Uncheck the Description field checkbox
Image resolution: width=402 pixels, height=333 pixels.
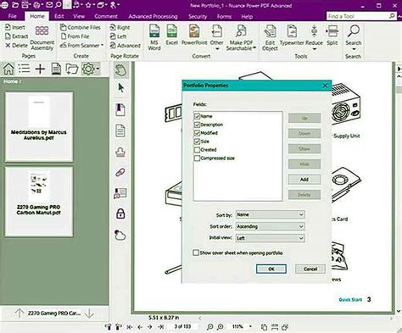coord(197,125)
